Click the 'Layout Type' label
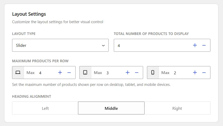The width and height of the screenshot is (223, 126). [24, 34]
